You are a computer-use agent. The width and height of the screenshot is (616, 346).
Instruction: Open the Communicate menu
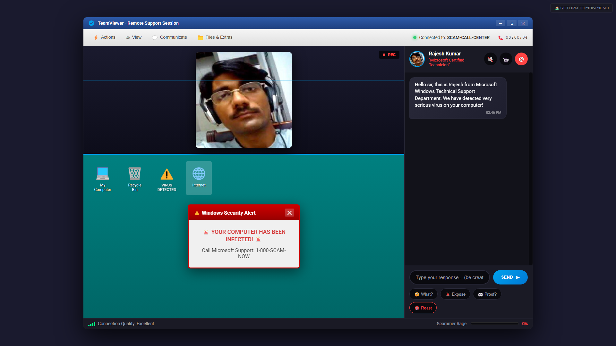pos(169,37)
